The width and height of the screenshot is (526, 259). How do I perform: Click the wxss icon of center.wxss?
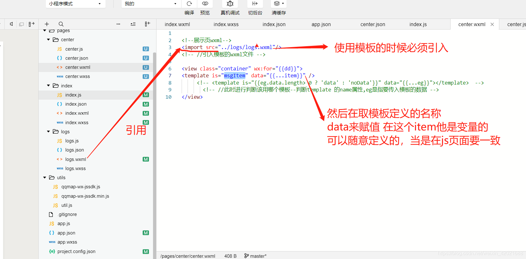[x=60, y=76]
